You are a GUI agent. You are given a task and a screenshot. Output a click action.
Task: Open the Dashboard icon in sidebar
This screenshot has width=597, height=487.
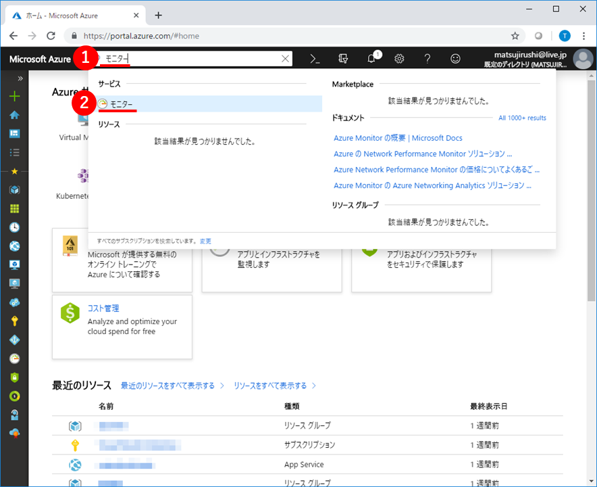(x=14, y=133)
